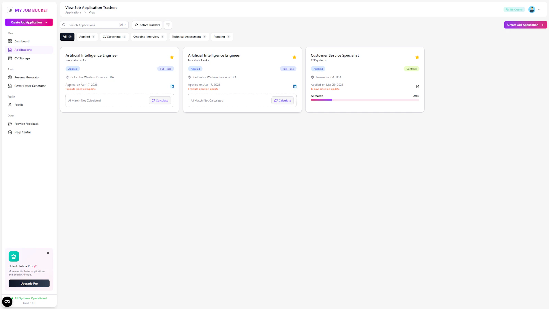Click Applied on Mar 29, 2026 text
This screenshot has width=549, height=309.
coord(327,85)
